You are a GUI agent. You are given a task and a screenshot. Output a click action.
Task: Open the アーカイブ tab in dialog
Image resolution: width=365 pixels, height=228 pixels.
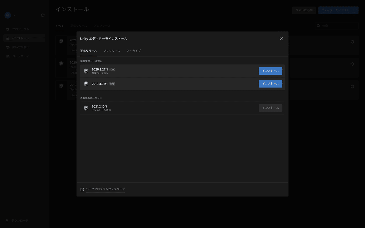pos(134,51)
